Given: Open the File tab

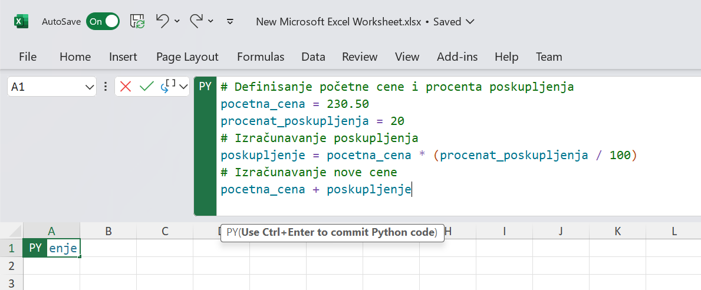Looking at the screenshot, I should pos(28,57).
